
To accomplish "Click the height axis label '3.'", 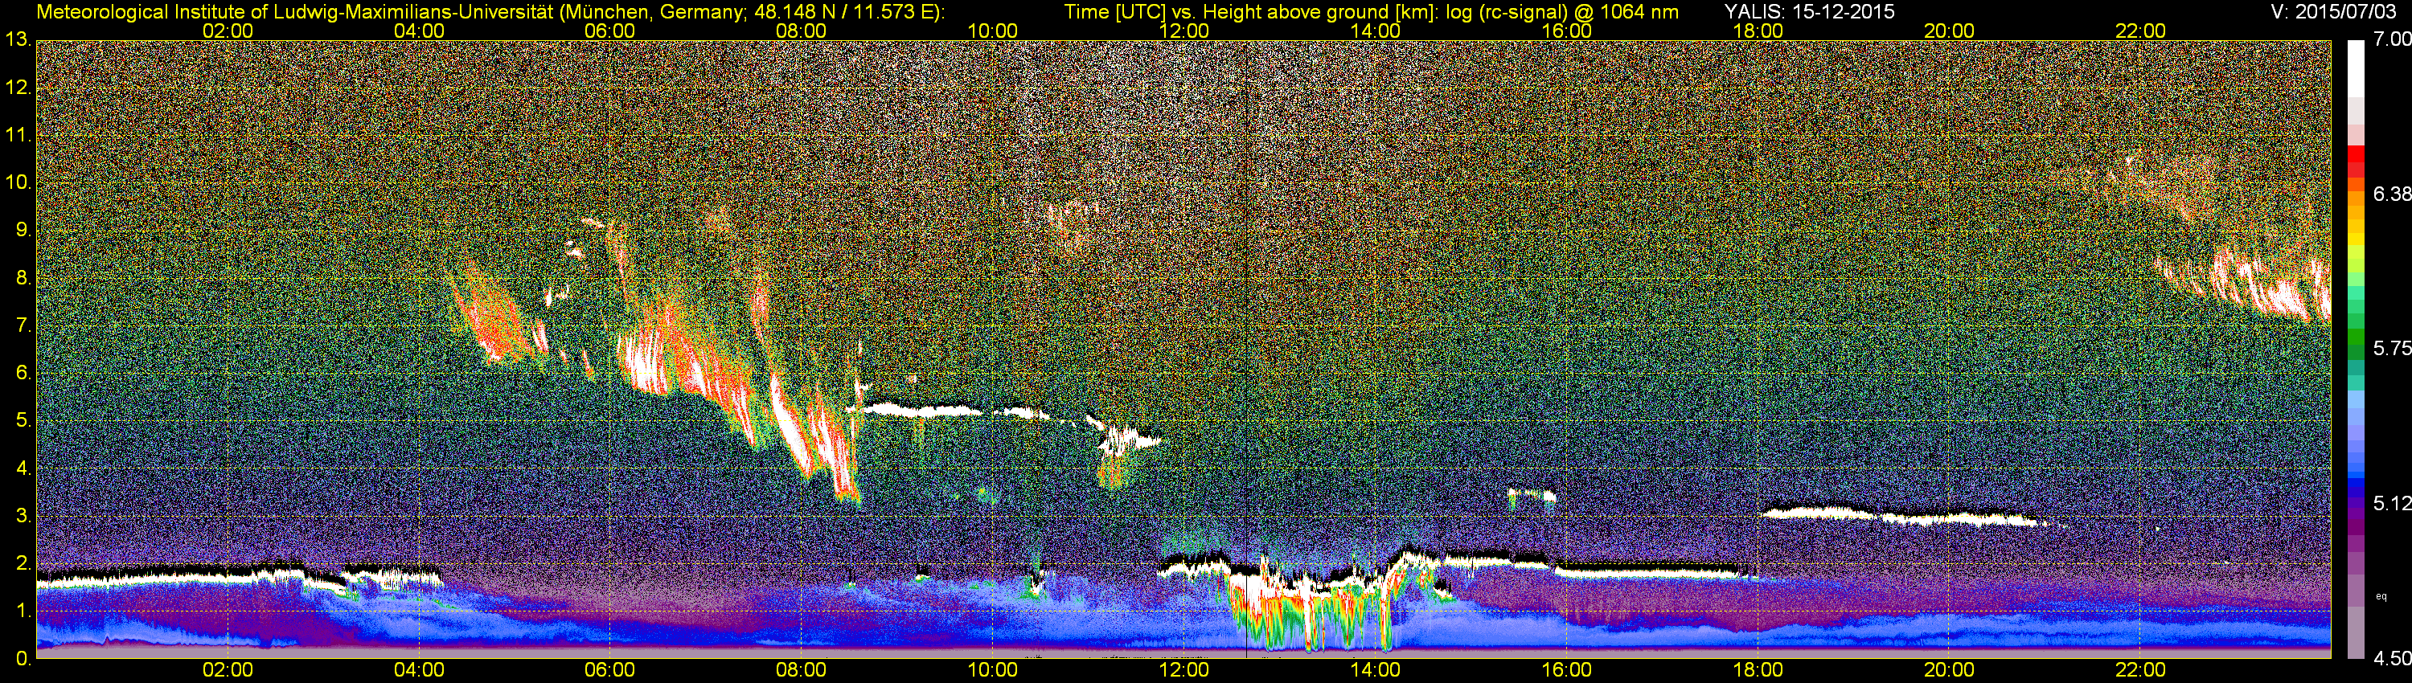I will [x=23, y=517].
